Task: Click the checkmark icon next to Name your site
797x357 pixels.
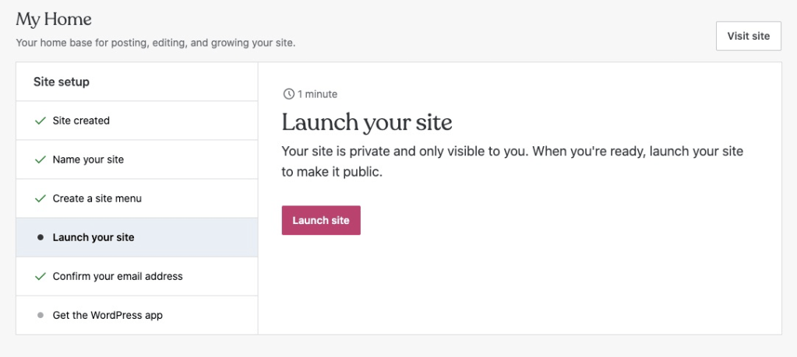Action: 41,159
